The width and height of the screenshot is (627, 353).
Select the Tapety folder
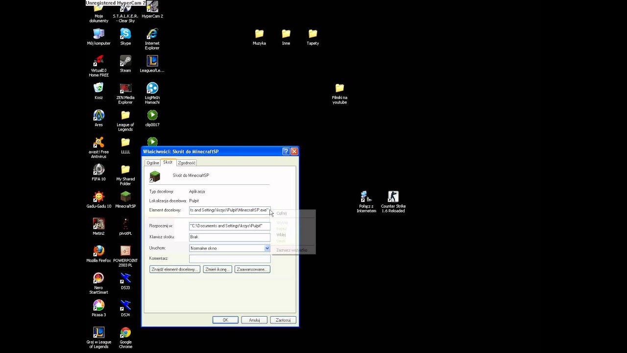tap(313, 37)
